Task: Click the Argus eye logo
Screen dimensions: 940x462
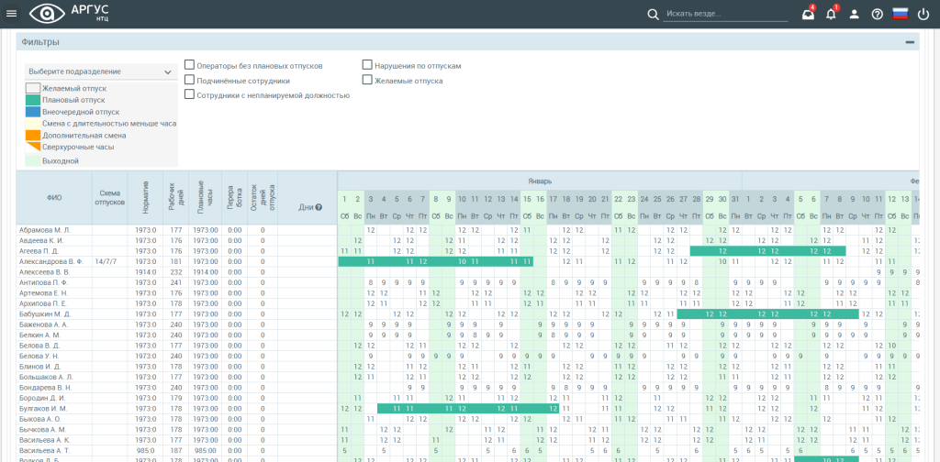Action: (47, 14)
